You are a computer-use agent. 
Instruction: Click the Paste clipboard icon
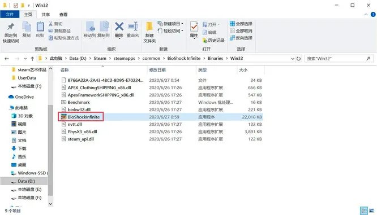point(40,27)
